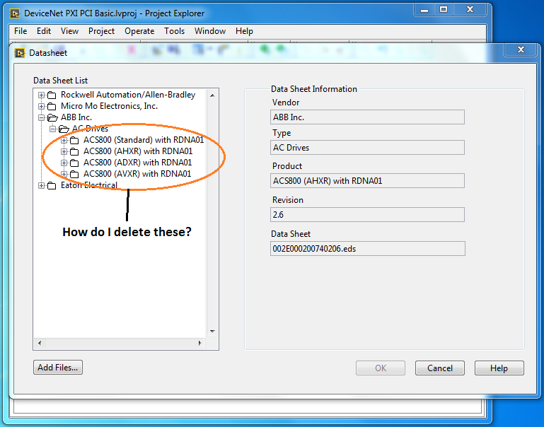Viewport: 544px width, 427px height.
Task: Open the Window menu in Project Explorer
Action: [x=210, y=31]
